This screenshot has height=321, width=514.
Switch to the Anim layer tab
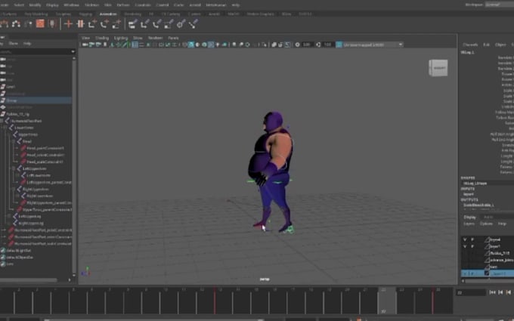click(x=488, y=218)
